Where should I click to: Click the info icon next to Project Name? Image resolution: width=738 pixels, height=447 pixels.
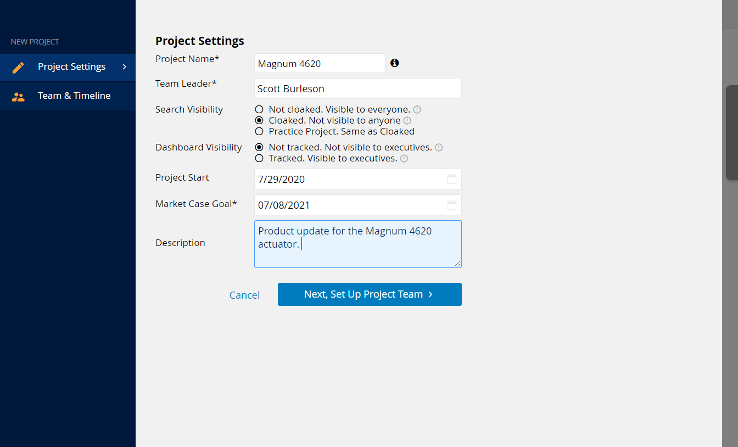pyautogui.click(x=394, y=63)
